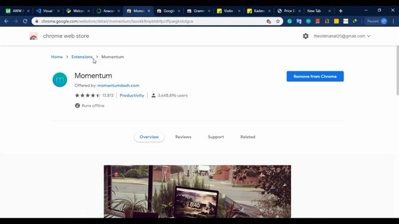Open the Momentum screenshot preview image
This screenshot has width=399, height=224.
(198, 192)
